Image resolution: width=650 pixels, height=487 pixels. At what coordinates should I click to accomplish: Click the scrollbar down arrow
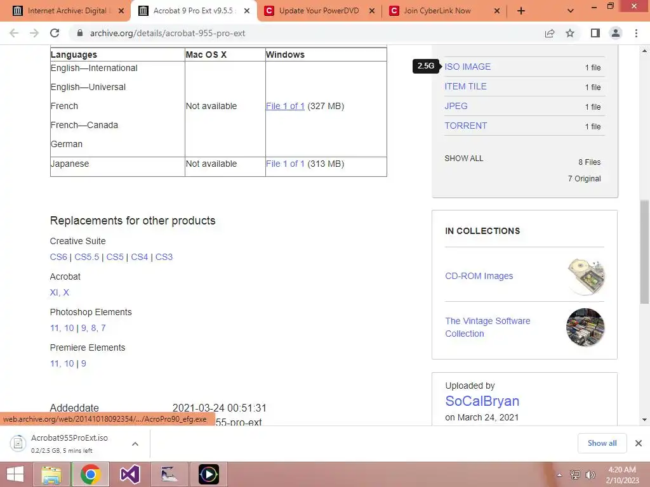tap(644, 420)
